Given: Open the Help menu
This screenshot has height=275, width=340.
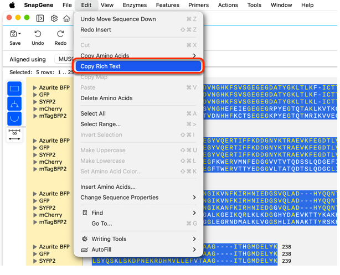Looking at the screenshot, I should click(x=307, y=5).
